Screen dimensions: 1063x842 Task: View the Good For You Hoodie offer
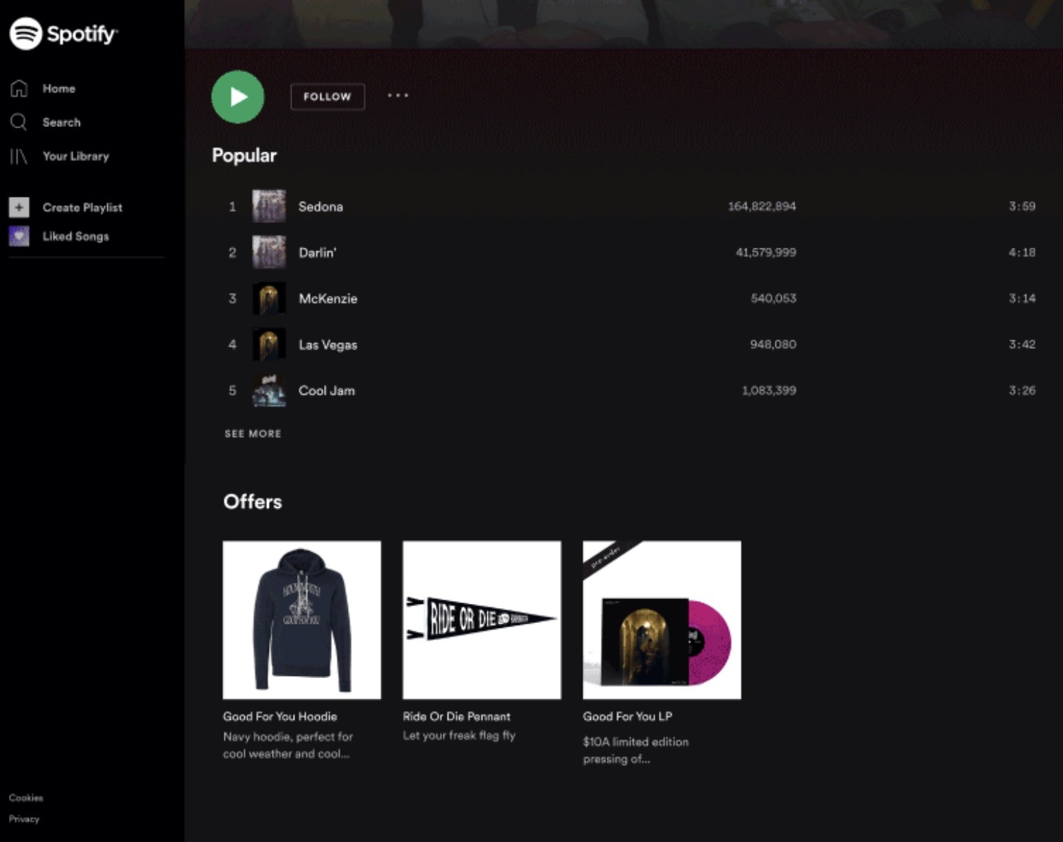pos(302,620)
